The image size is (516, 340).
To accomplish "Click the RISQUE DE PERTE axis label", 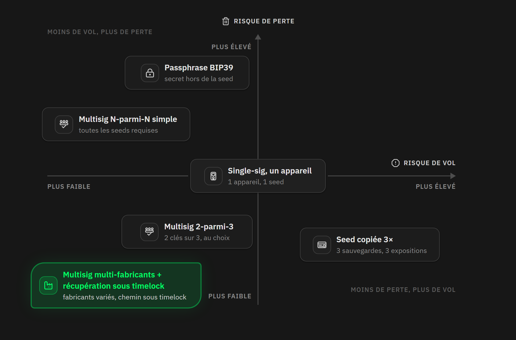I will click(x=264, y=21).
